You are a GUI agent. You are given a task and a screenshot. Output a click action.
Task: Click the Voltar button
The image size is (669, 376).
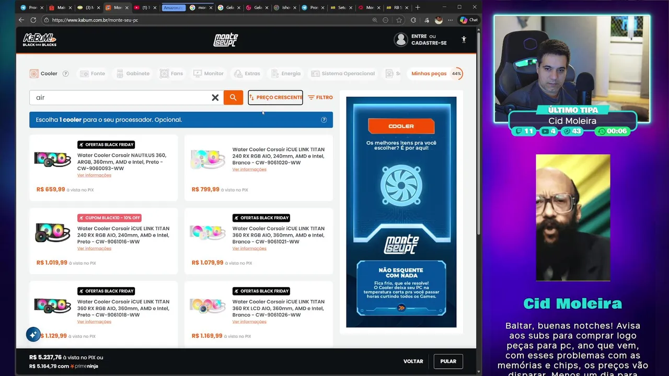pyautogui.click(x=413, y=361)
